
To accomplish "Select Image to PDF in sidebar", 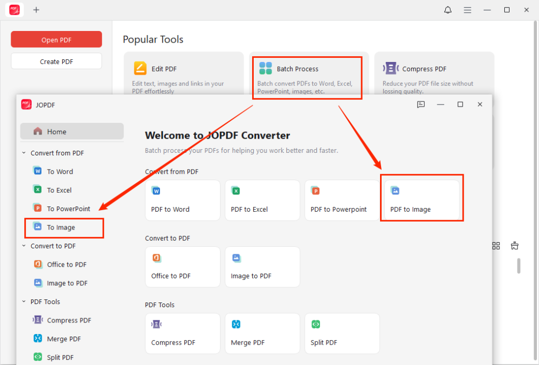I will coord(67,283).
